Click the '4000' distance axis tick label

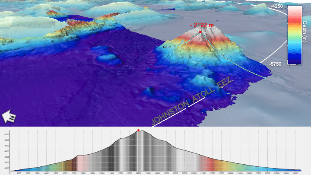(x=46, y=173)
